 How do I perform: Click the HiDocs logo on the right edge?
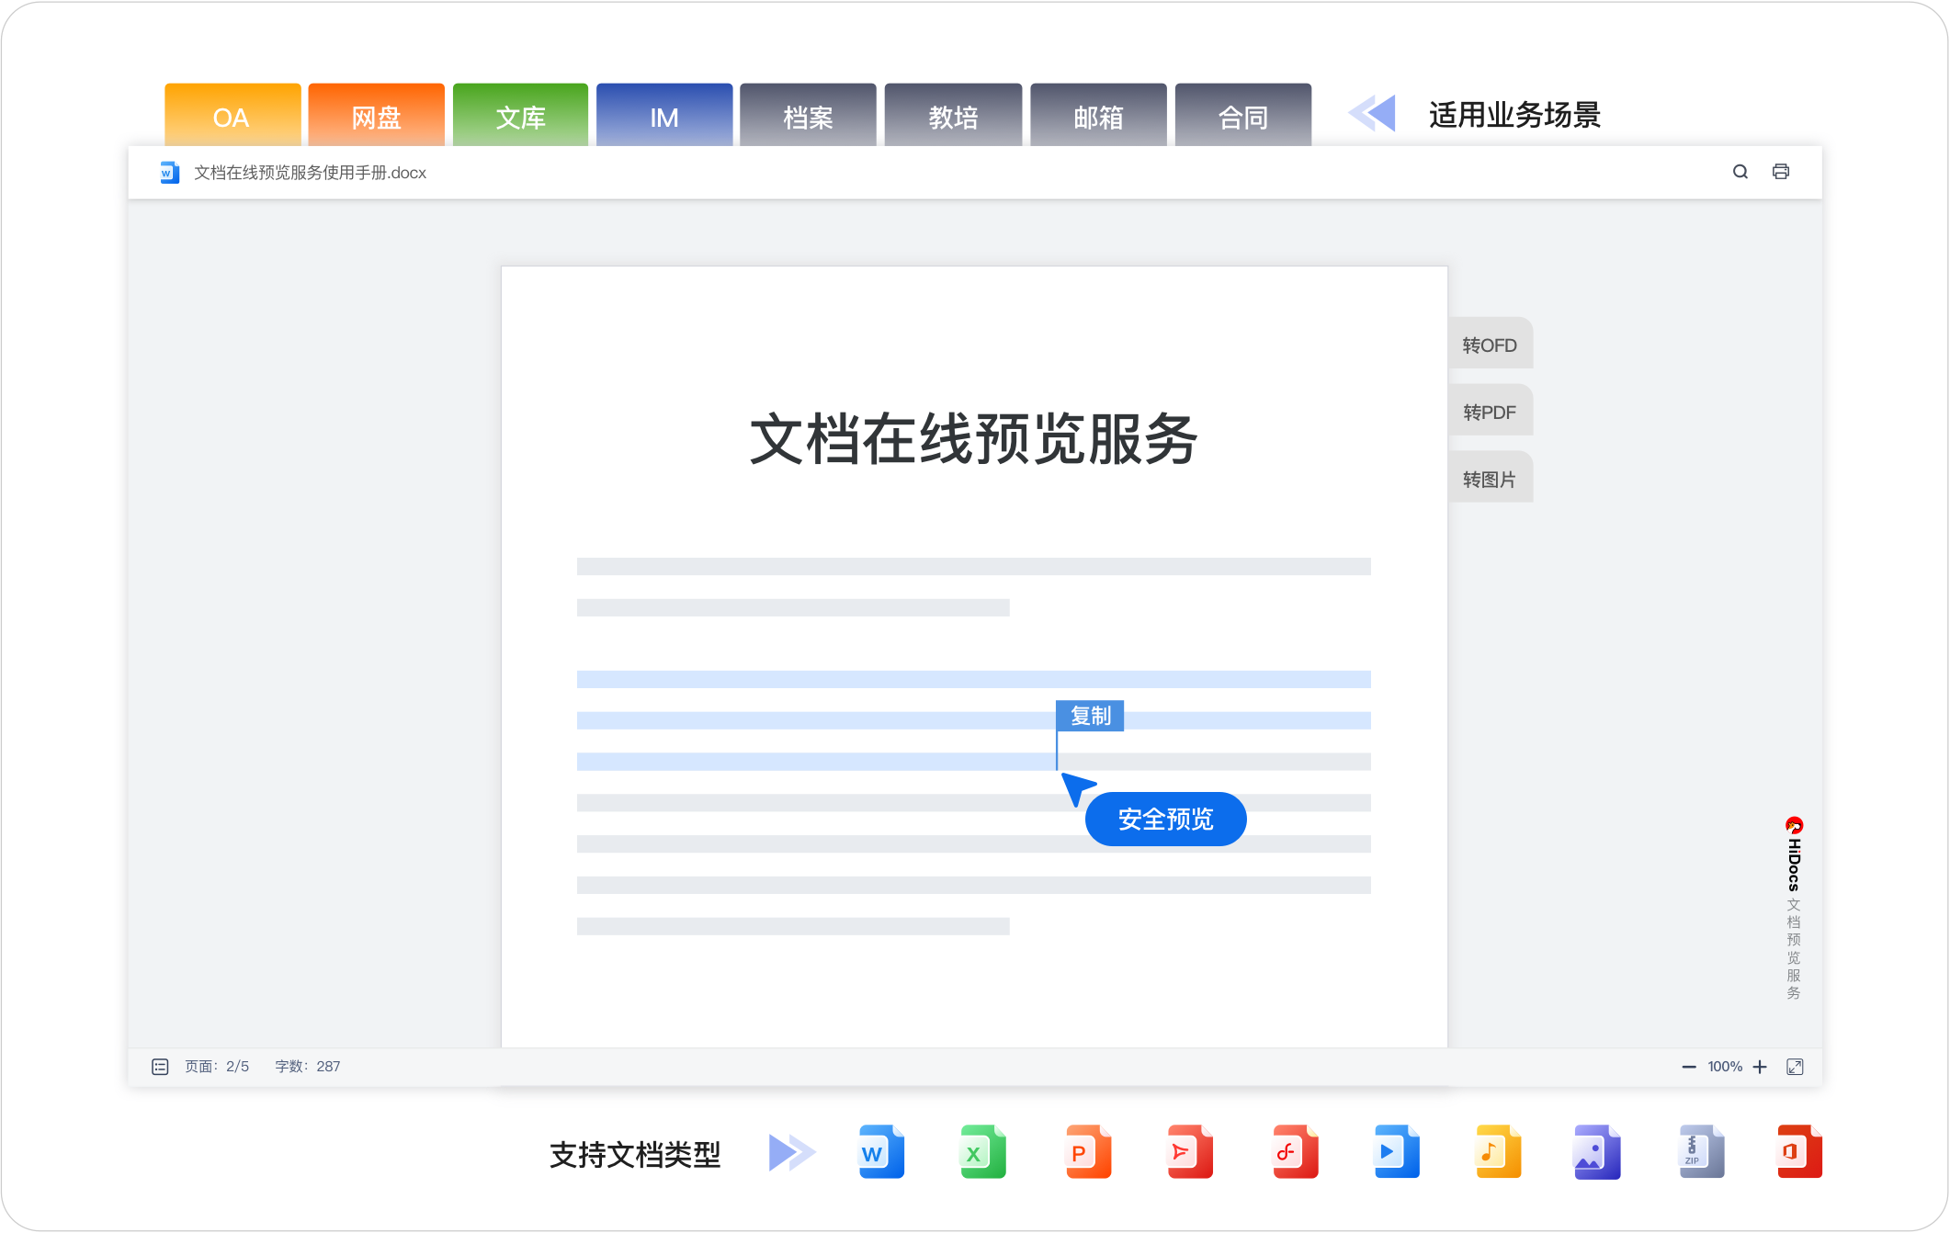[1794, 854]
